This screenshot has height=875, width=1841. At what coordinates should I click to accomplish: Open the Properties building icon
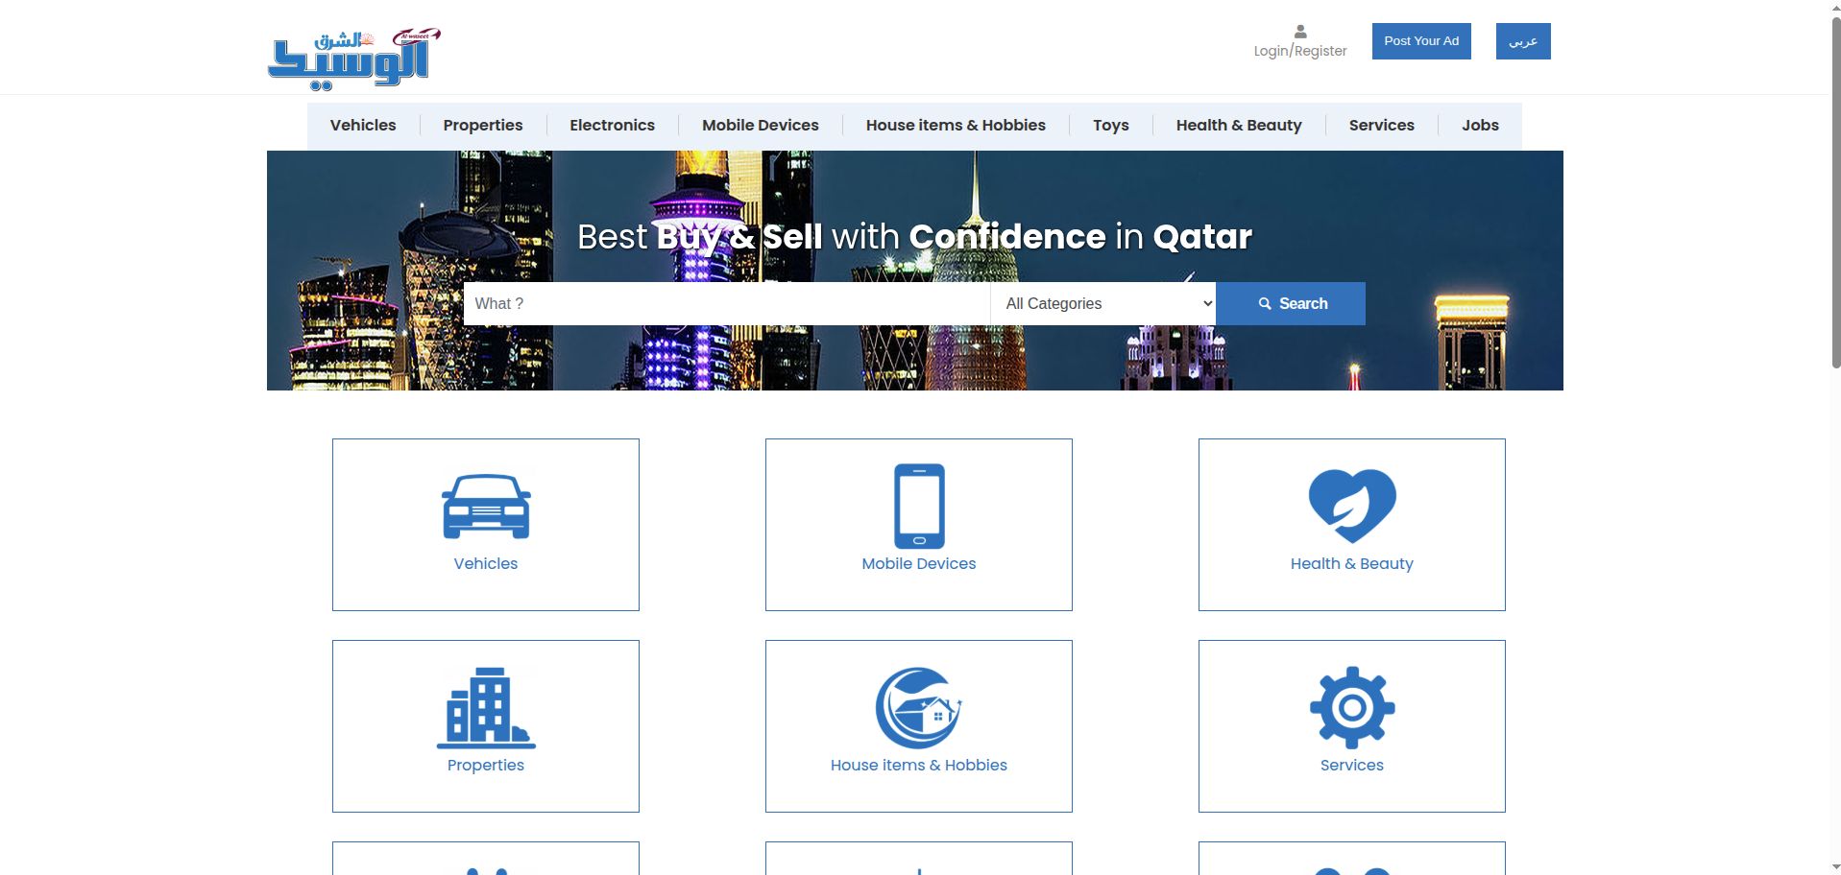pyautogui.click(x=485, y=708)
